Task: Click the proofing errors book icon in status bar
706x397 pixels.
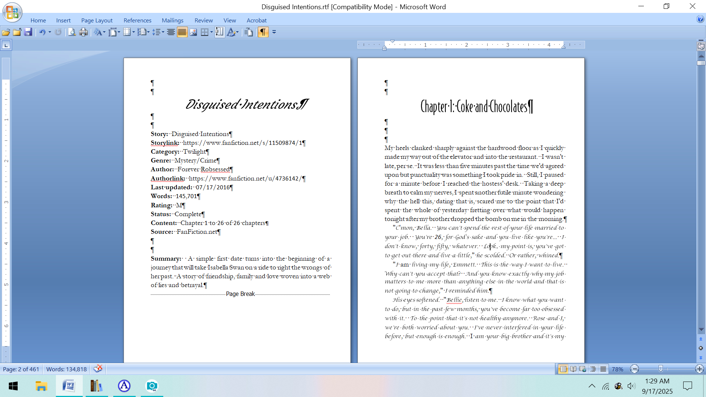Action: (x=98, y=369)
